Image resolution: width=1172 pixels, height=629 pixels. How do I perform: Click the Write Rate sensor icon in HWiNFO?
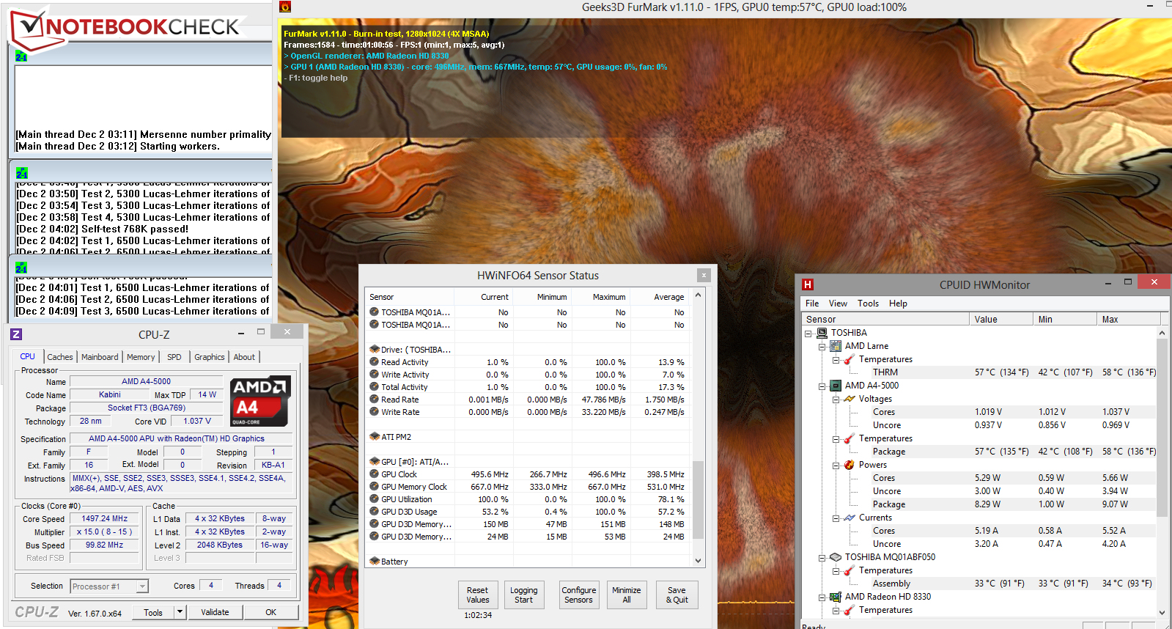[375, 412]
